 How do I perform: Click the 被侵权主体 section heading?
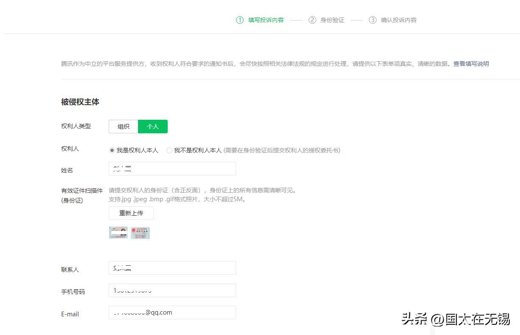80,102
